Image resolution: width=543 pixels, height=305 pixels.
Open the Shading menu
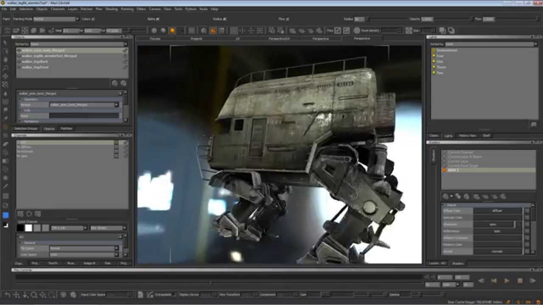112,9
